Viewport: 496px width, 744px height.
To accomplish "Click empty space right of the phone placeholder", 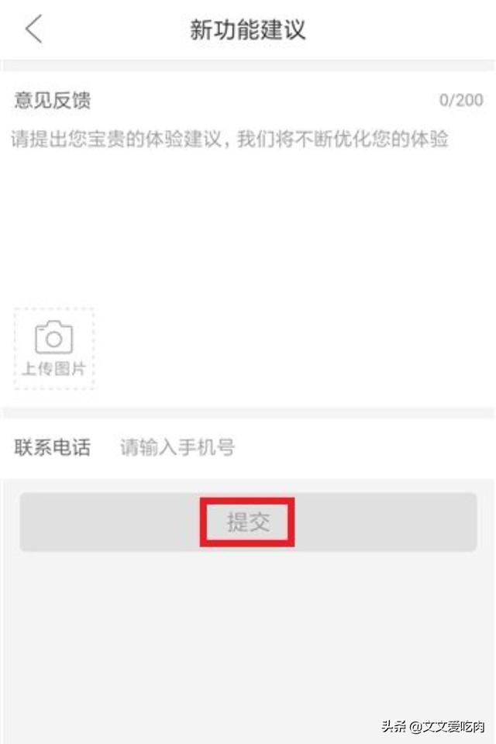I will [x=360, y=447].
